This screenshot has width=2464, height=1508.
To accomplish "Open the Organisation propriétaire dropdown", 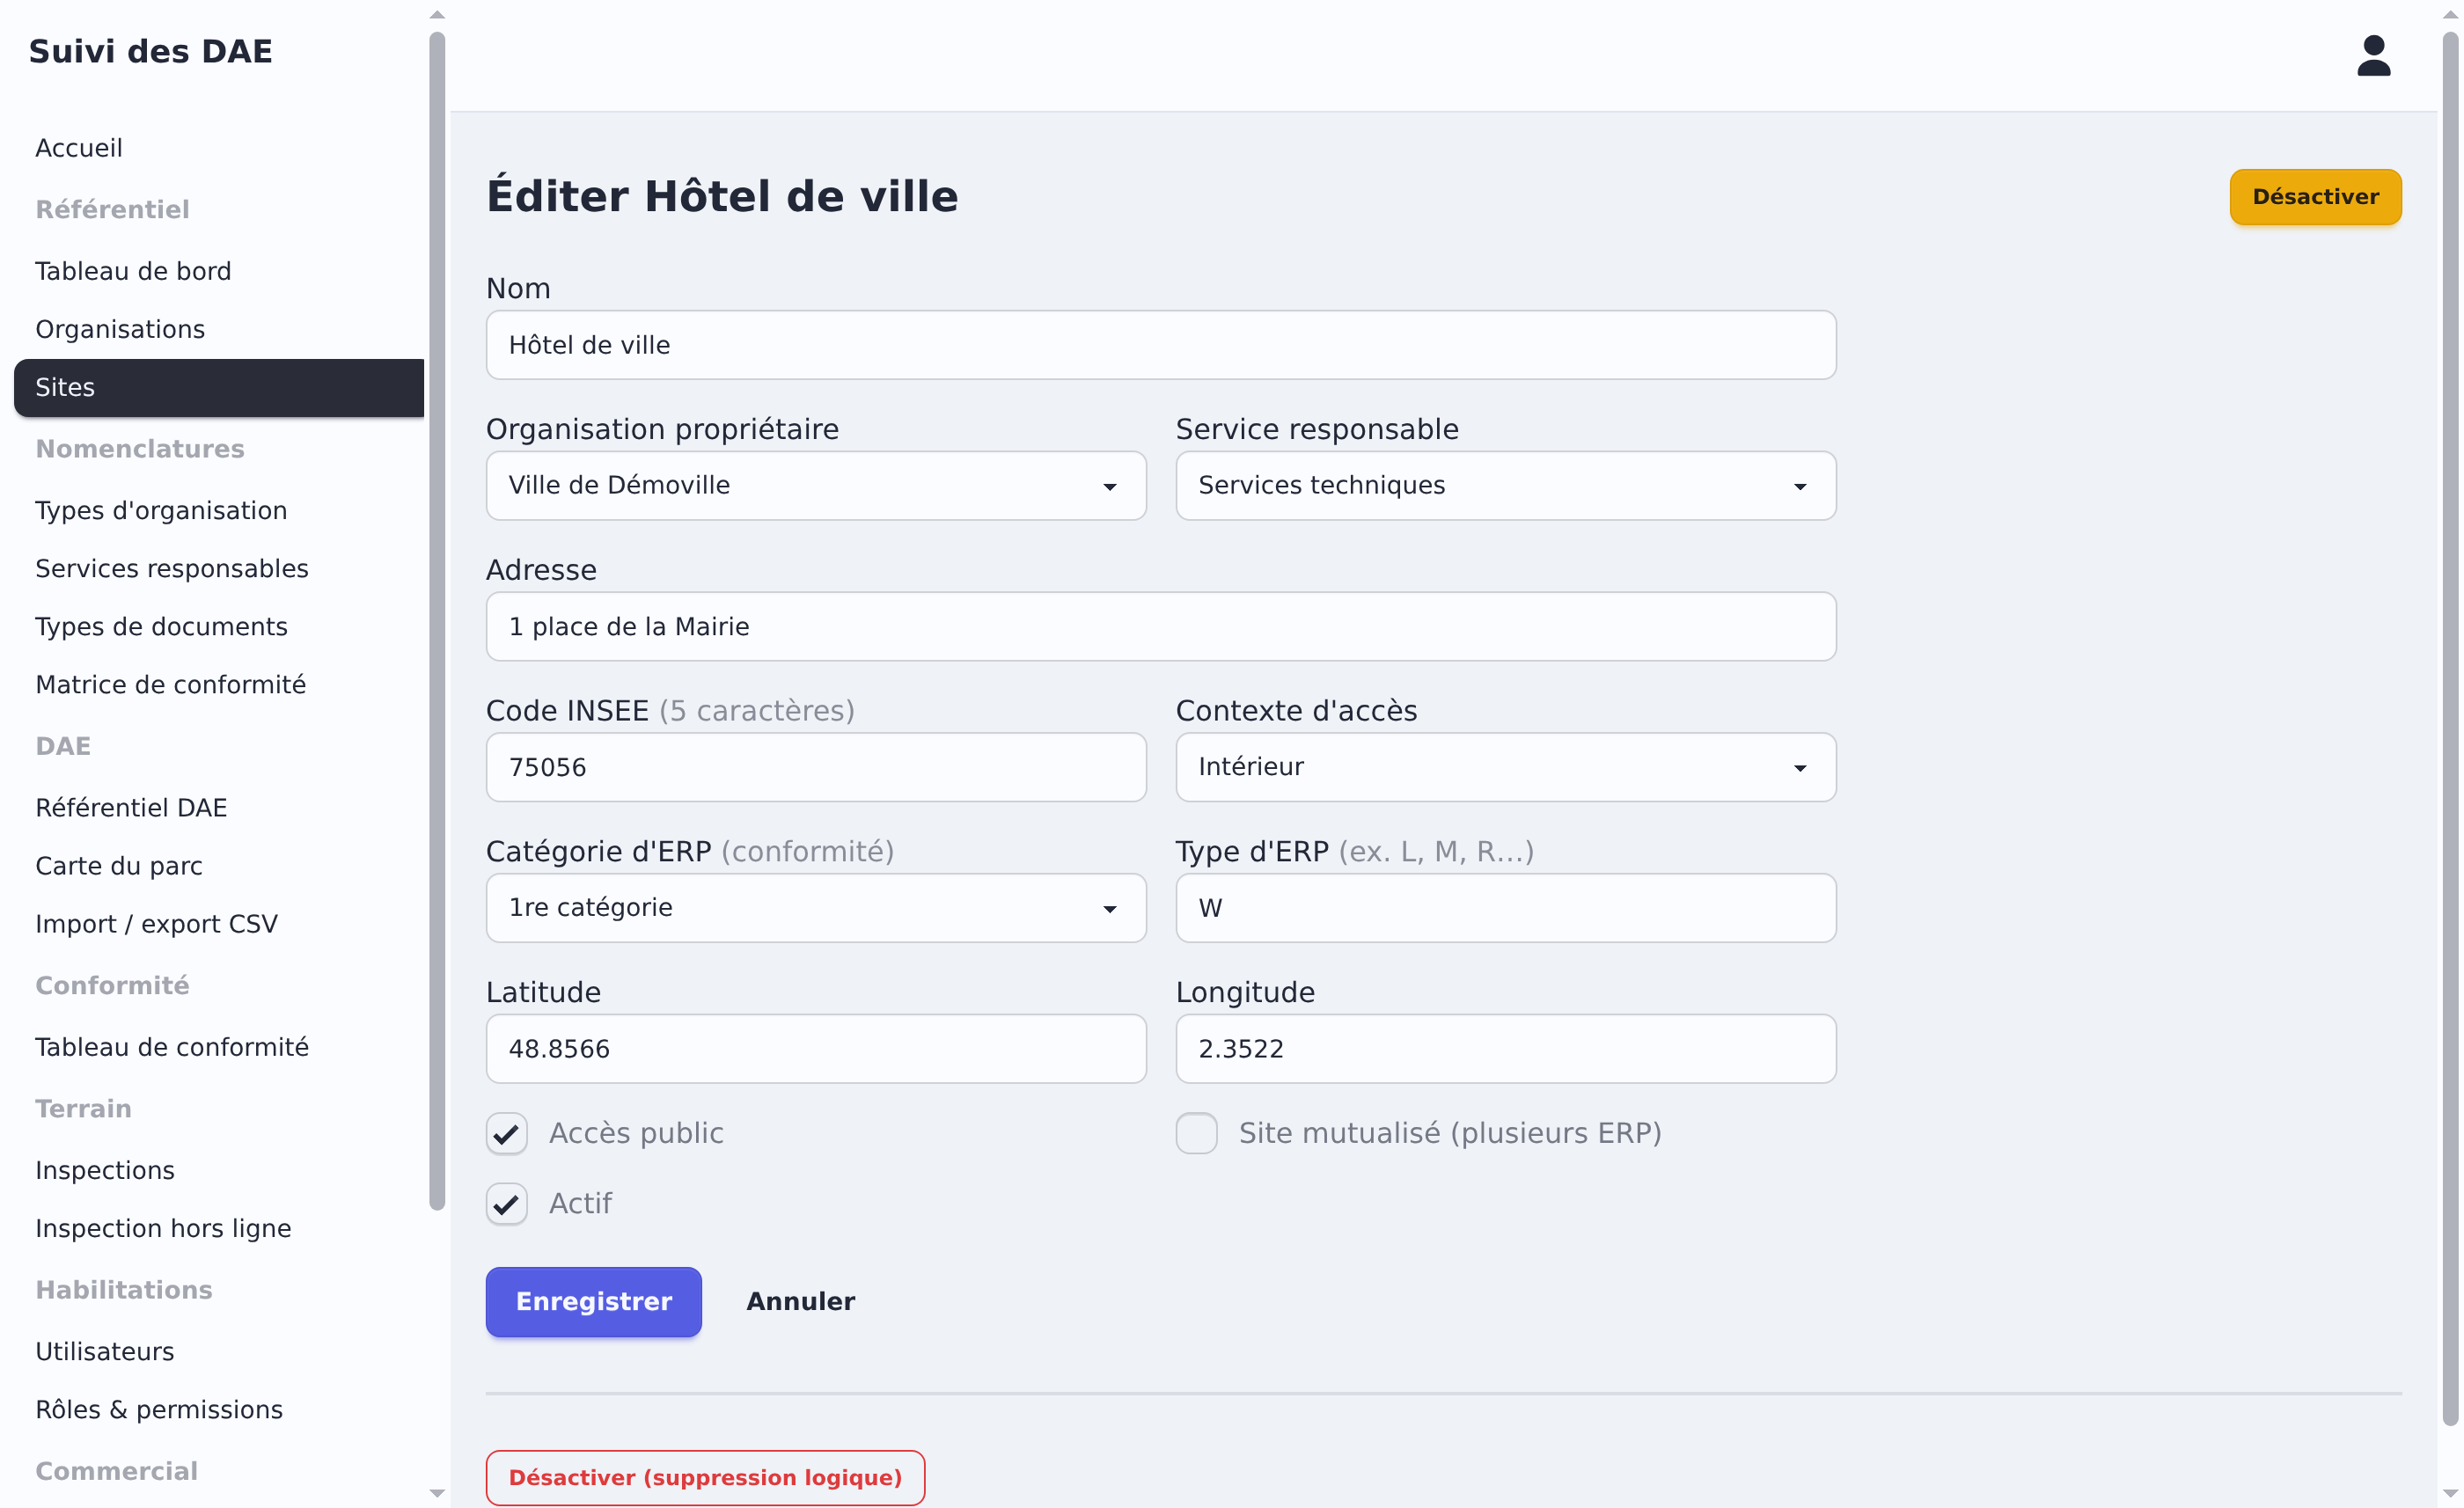I will pyautogui.click(x=816, y=485).
